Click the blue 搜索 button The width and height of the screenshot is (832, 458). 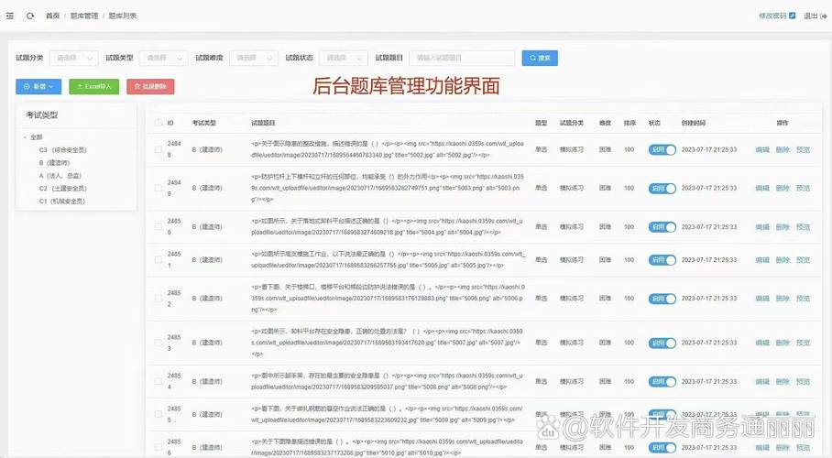pos(540,58)
